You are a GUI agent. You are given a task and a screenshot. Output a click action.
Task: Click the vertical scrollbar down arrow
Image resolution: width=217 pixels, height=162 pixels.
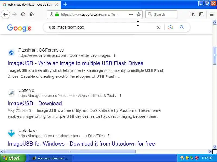click(x=215, y=147)
